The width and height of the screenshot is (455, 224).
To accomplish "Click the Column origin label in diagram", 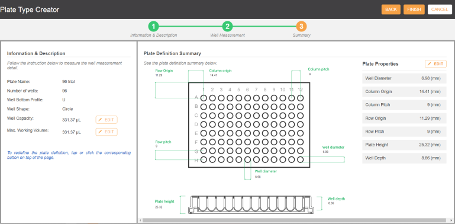I will 221,71.
